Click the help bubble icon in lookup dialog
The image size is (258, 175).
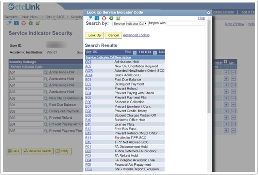(x=90, y=18)
